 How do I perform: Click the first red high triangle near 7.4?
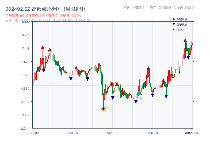click(x=43, y=47)
